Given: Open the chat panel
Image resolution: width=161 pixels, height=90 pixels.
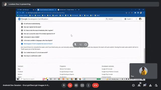Looking at the screenshot, I should [145, 85].
